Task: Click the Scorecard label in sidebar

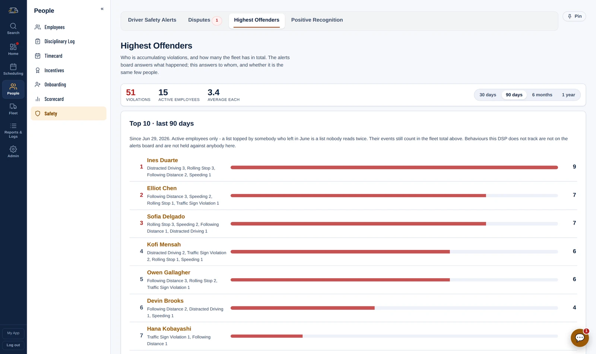Action: click(x=54, y=99)
